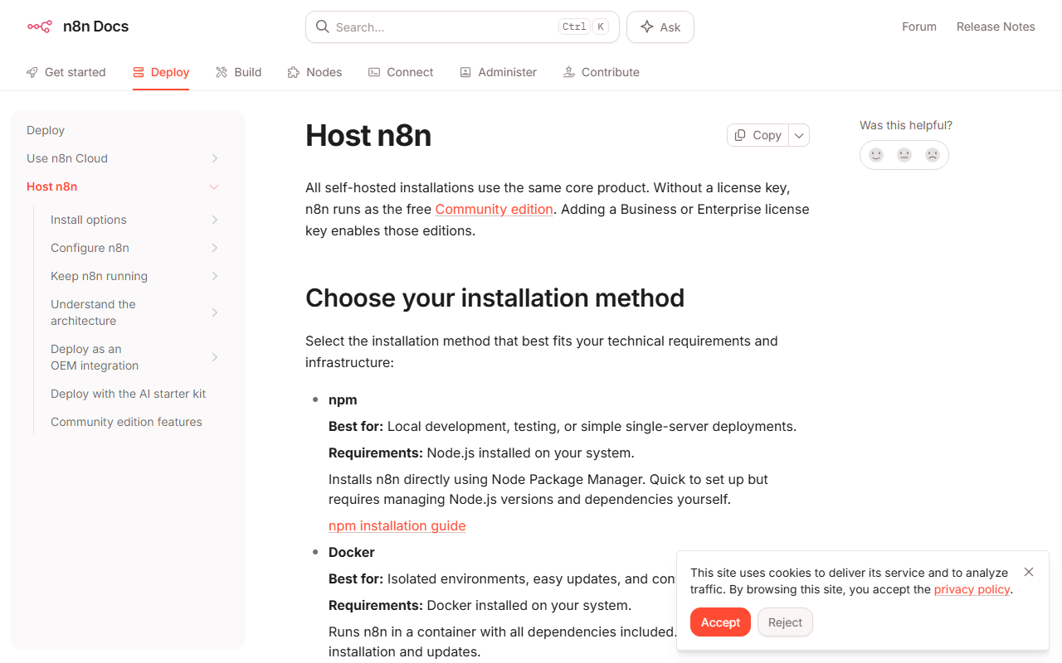Viewport: 1062px width, 663px height.
Task: Click the Docker list item title
Action: click(352, 552)
